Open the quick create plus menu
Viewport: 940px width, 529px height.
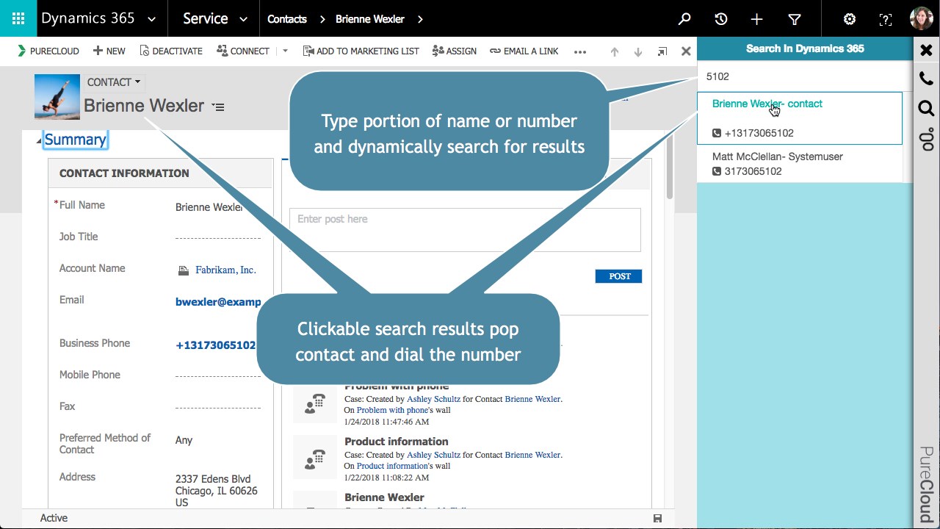pyautogui.click(x=757, y=19)
